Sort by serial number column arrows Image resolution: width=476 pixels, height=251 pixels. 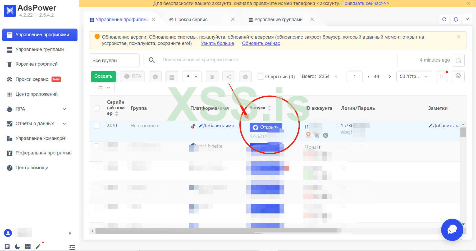[117, 114]
